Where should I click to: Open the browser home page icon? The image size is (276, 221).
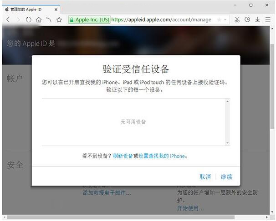point(39,20)
